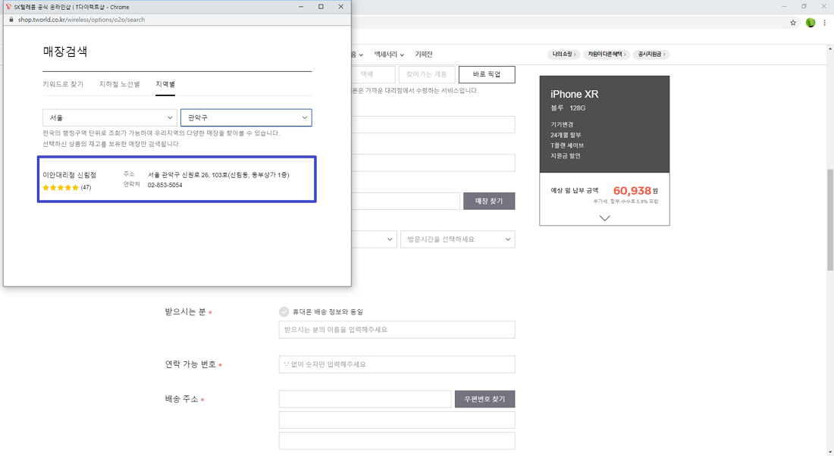The height and width of the screenshot is (456, 834).
Task: Click the T플랜 세이브 line in the iPhone XR card
Action: click(x=567, y=145)
